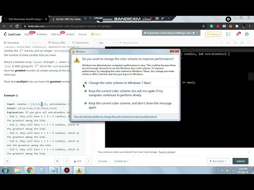This screenshot has width=254, height=190.
Task: Open the problem list icon at bottom left
Action: point(7,161)
